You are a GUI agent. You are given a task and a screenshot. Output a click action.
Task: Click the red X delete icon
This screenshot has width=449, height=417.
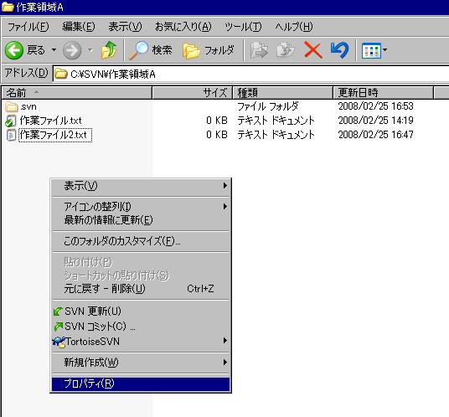pyautogui.click(x=312, y=50)
